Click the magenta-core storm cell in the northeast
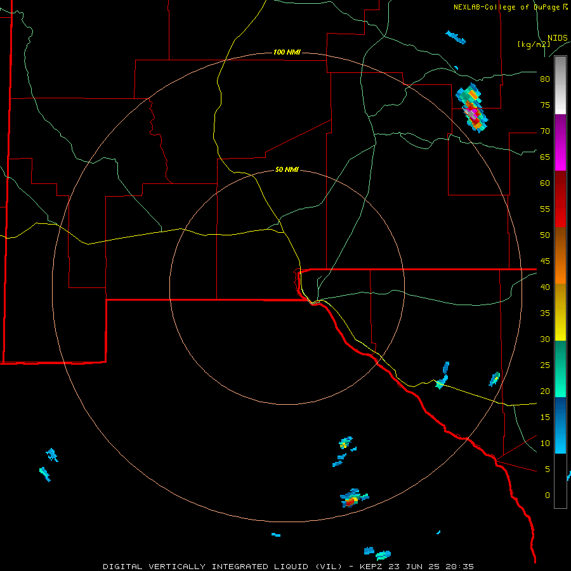Viewport: 571px width, 571px height. [472, 108]
